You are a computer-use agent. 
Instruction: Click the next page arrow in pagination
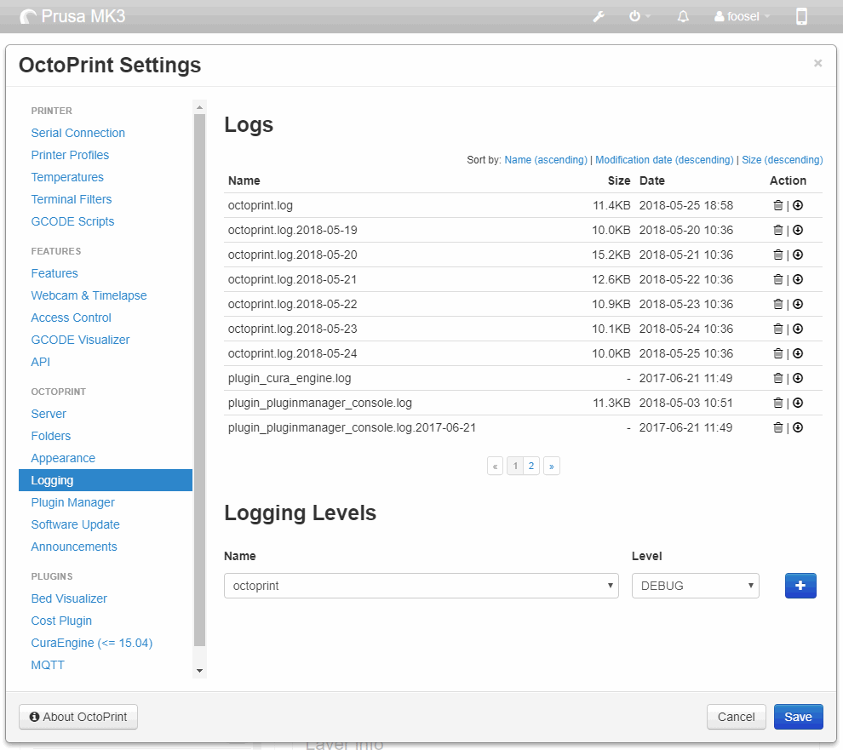pos(552,466)
